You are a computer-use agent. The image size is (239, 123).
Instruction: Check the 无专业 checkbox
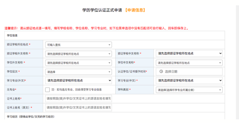[47, 90]
